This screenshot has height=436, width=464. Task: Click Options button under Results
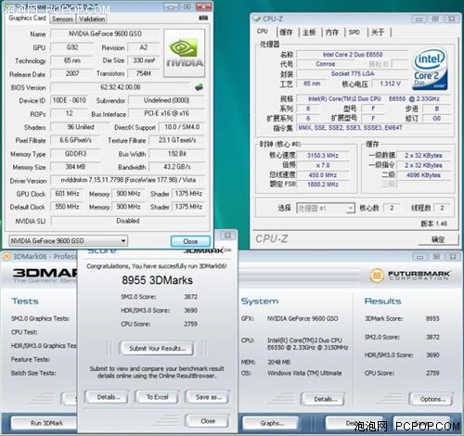(x=432, y=399)
